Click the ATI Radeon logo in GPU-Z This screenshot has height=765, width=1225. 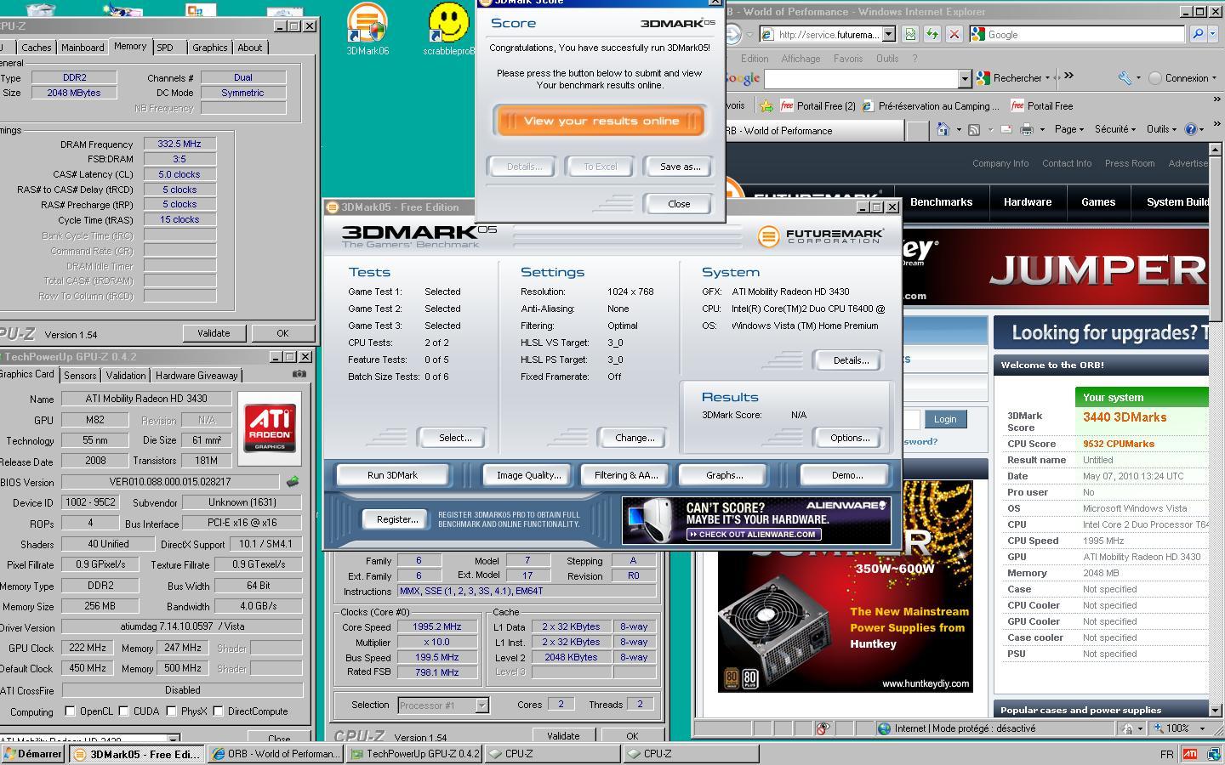pos(270,428)
